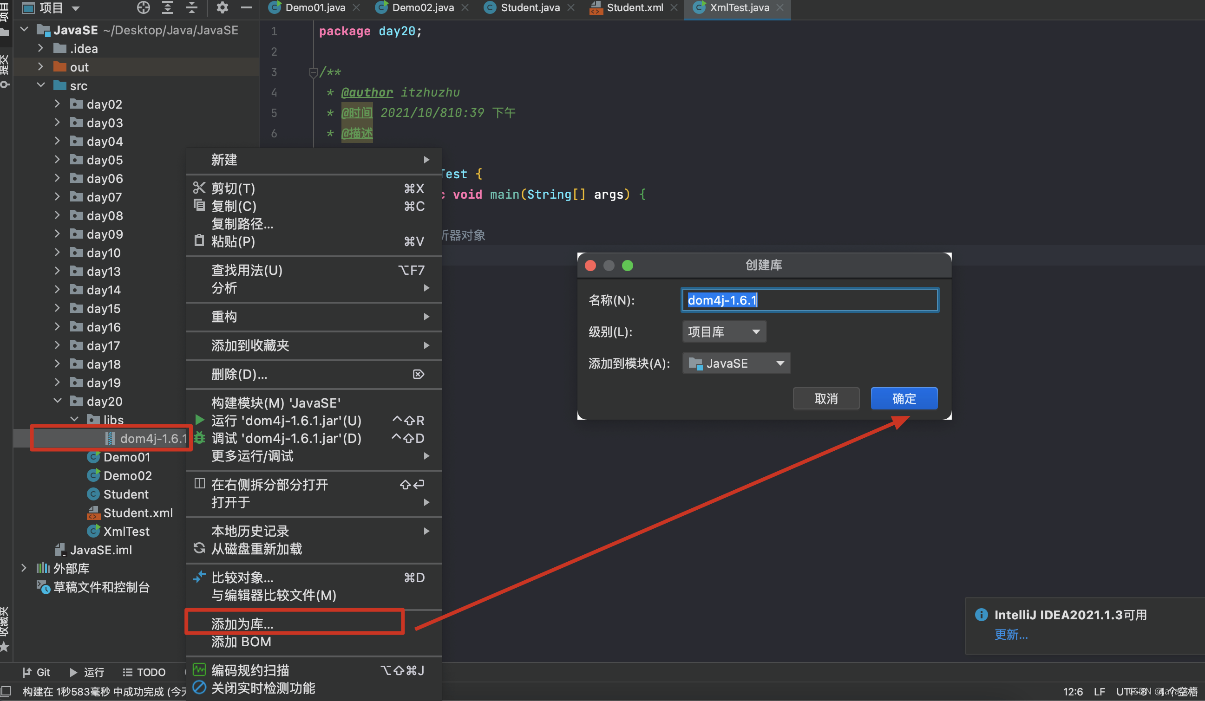Image resolution: width=1205 pixels, height=701 pixels.
Task: Close the Demo01.java tab
Action: pos(356,7)
